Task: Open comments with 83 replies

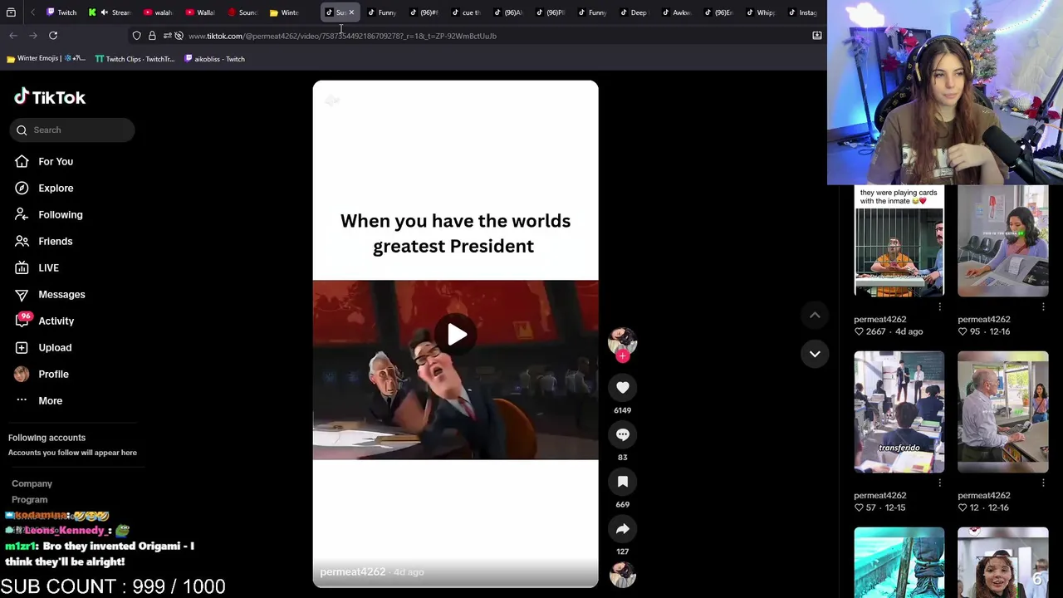Action: pyautogui.click(x=623, y=434)
